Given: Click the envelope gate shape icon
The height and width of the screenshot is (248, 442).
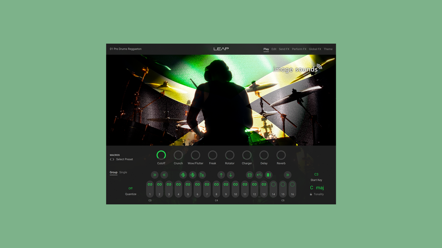Looking at the screenshot, I should (202, 175).
